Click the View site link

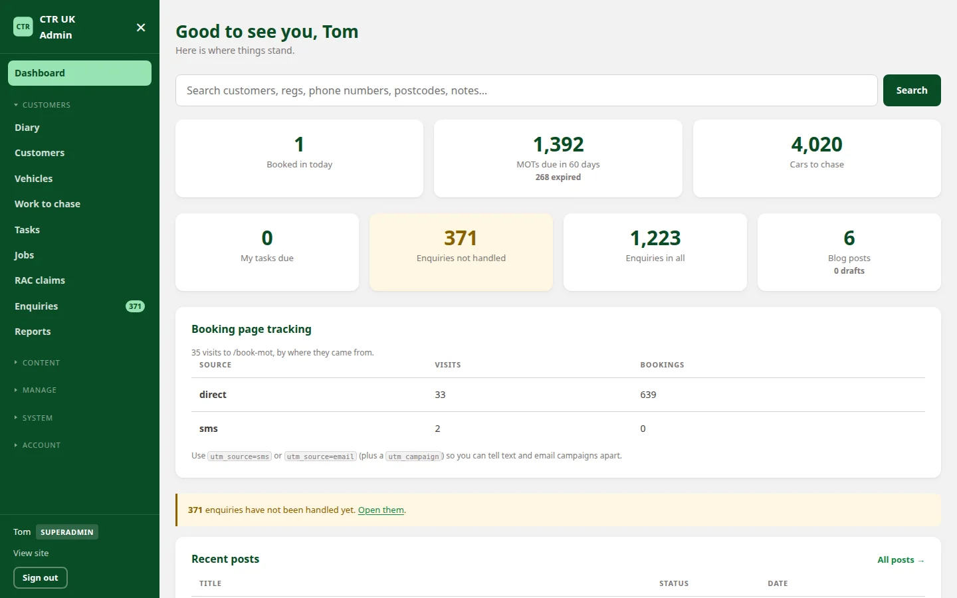point(31,553)
